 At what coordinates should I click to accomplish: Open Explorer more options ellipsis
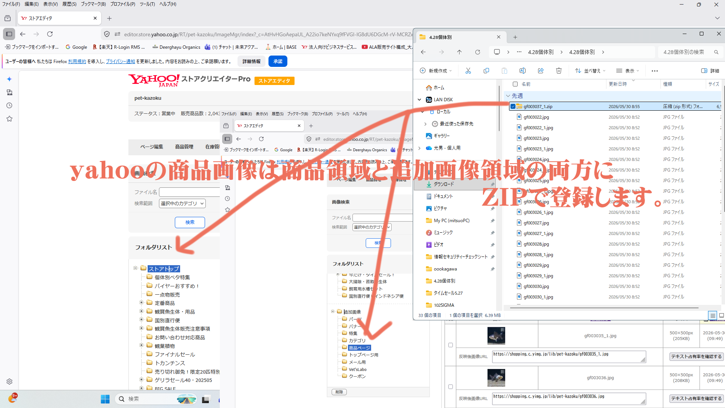click(655, 71)
